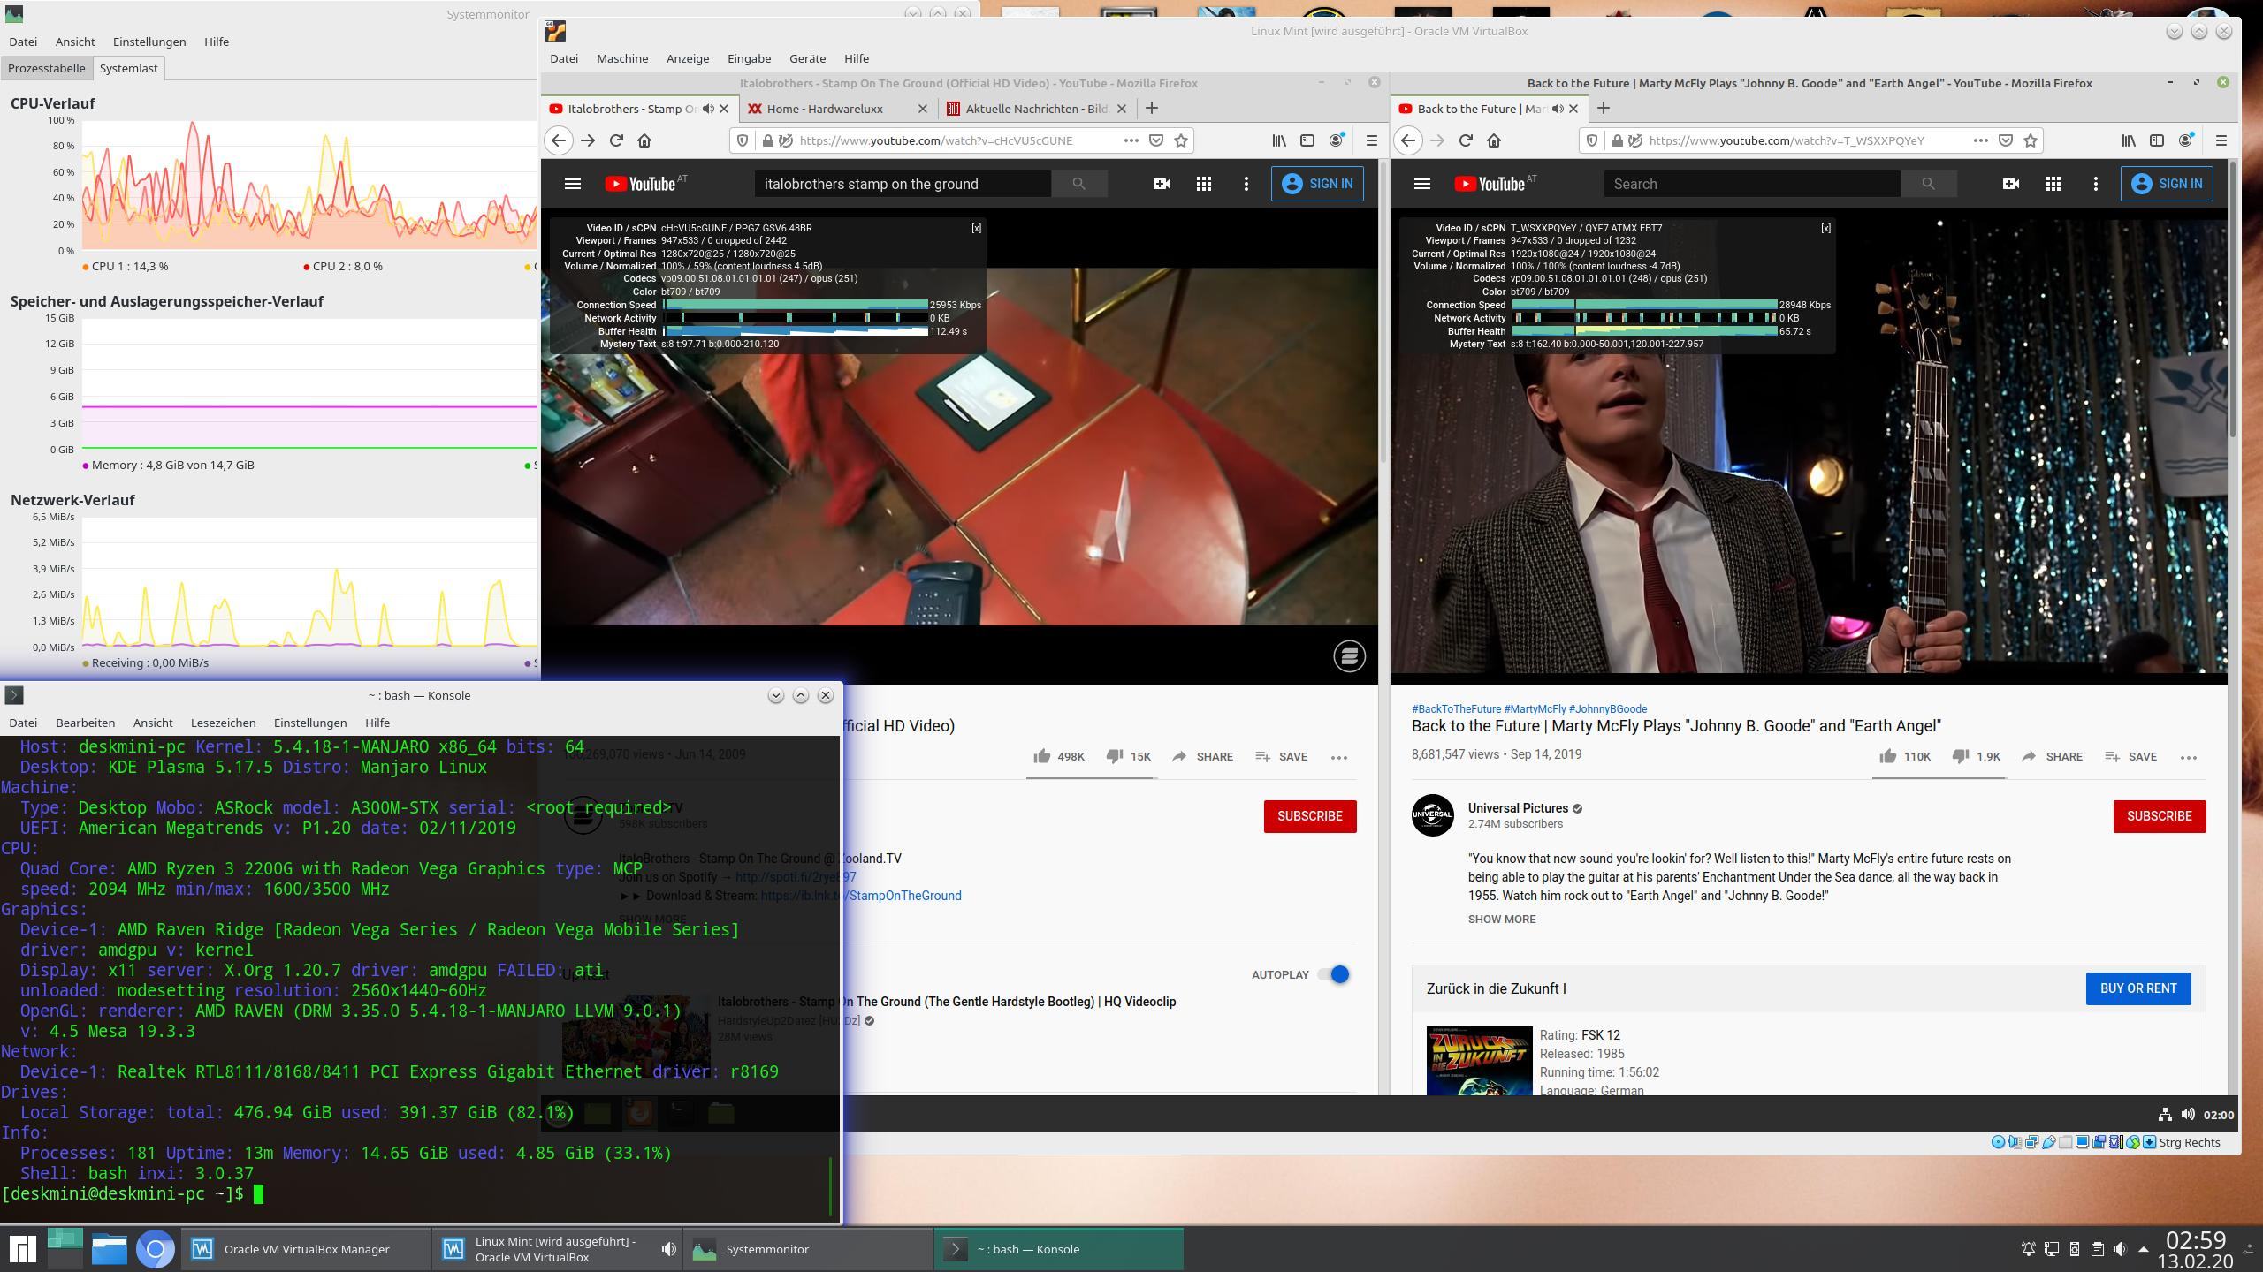Toggle sidebar view in left Firefox toolbar
The height and width of the screenshot is (1272, 2263).
(x=1307, y=140)
